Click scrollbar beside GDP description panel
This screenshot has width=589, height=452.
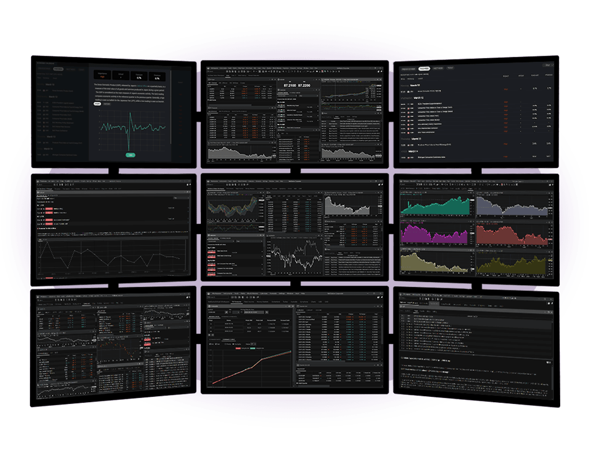point(171,107)
